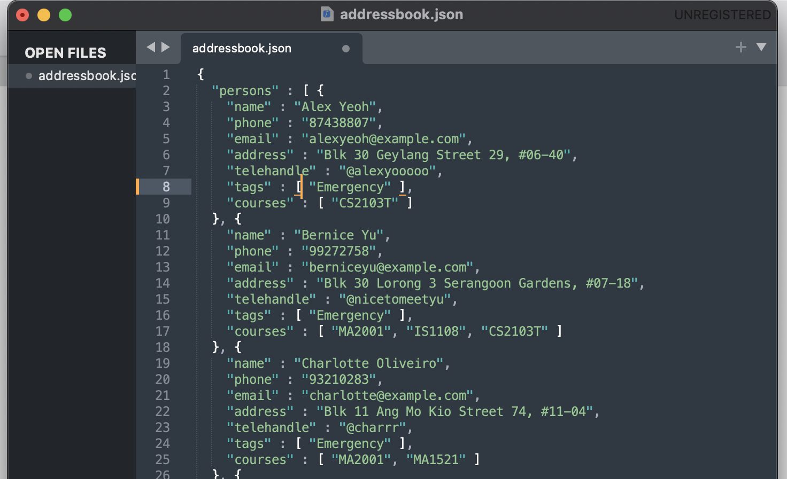Click "MA1521" course on line 25
This screenshot has width=787, height=479.
436,459
